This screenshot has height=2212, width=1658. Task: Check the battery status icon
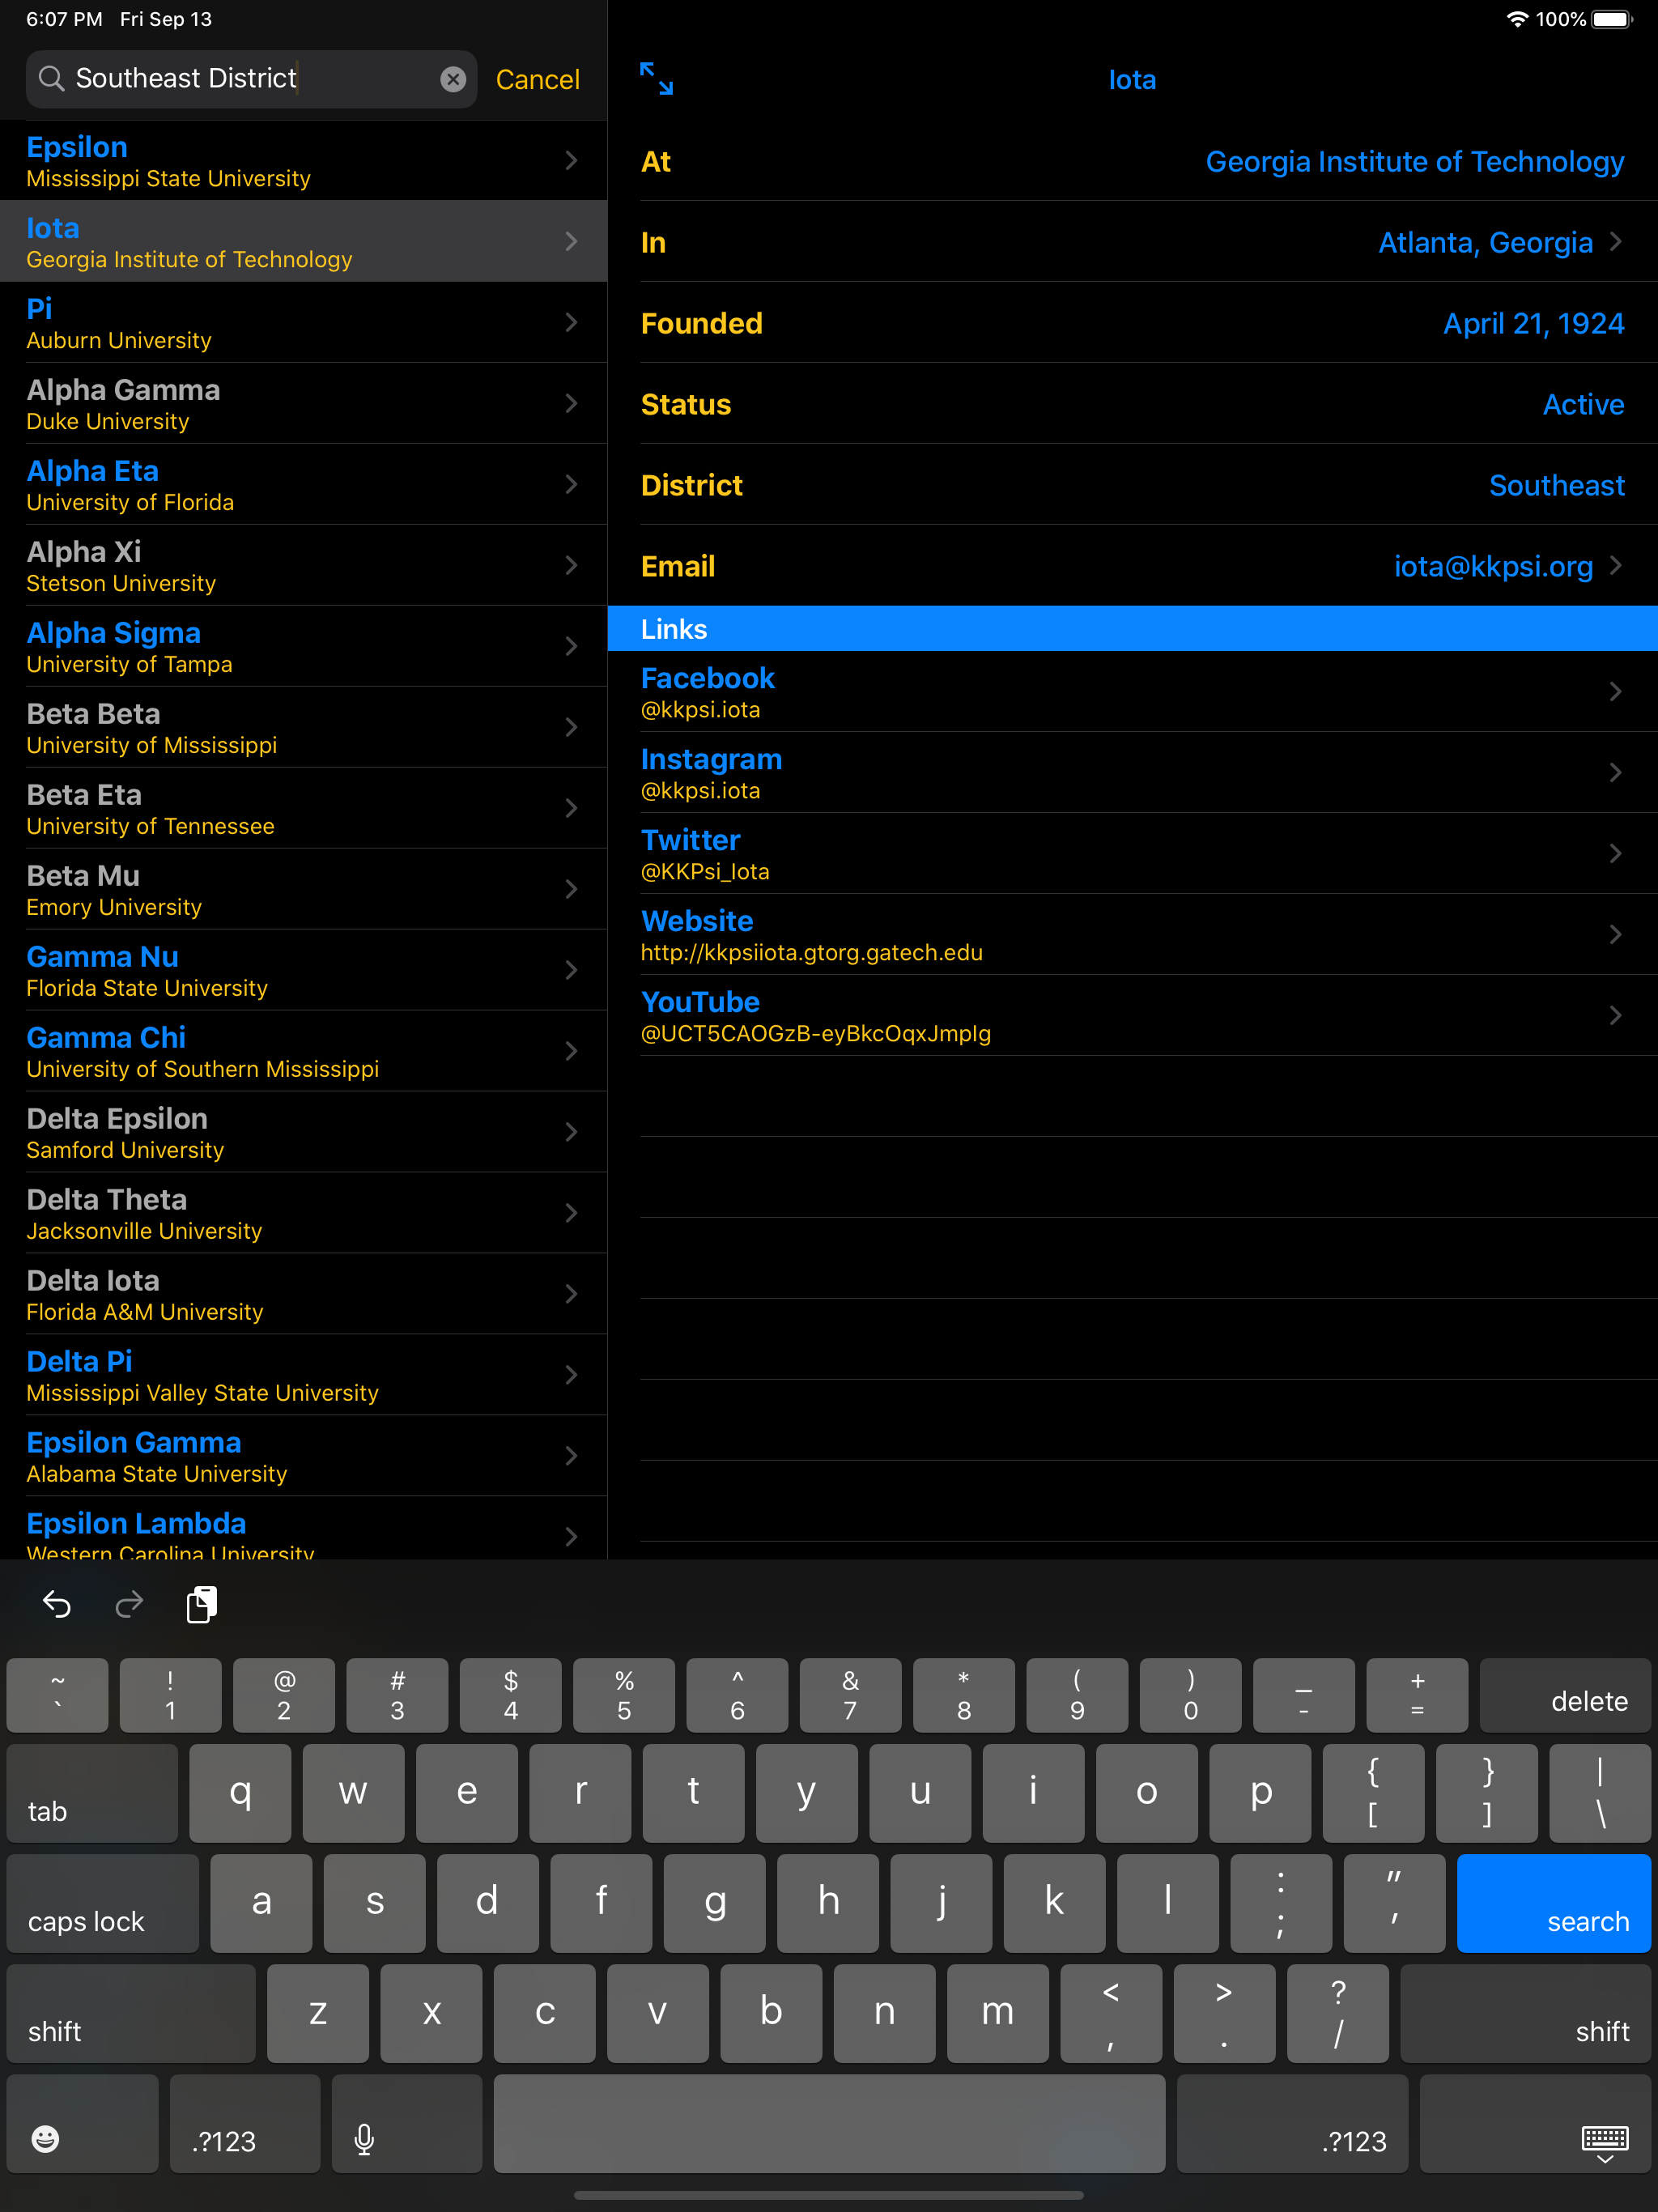pyautogui.click(x=1612, y=19)
